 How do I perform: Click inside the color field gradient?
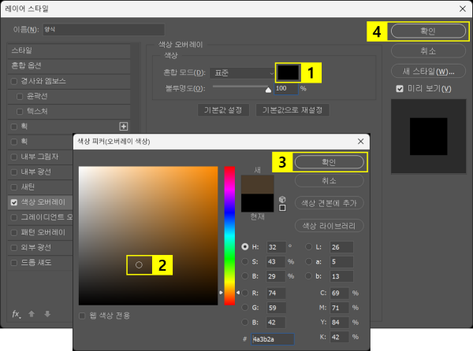148,236
